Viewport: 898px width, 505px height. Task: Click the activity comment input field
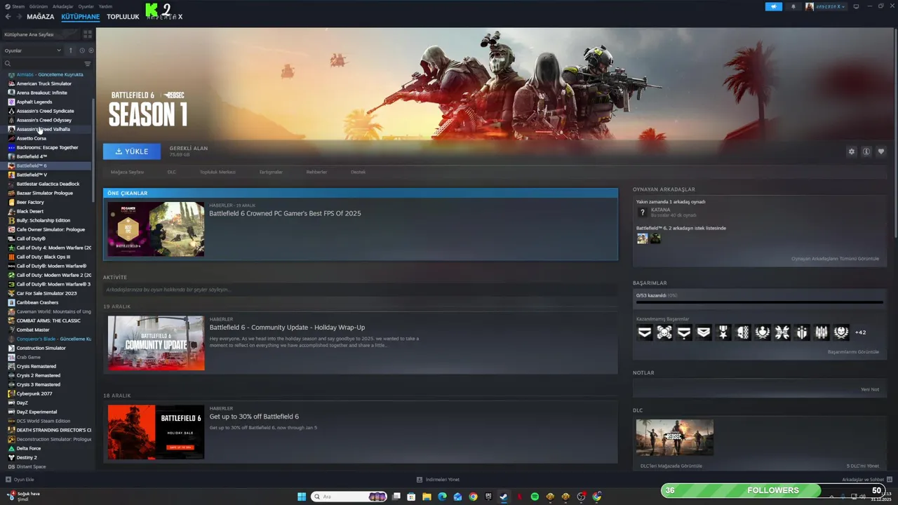361,290
